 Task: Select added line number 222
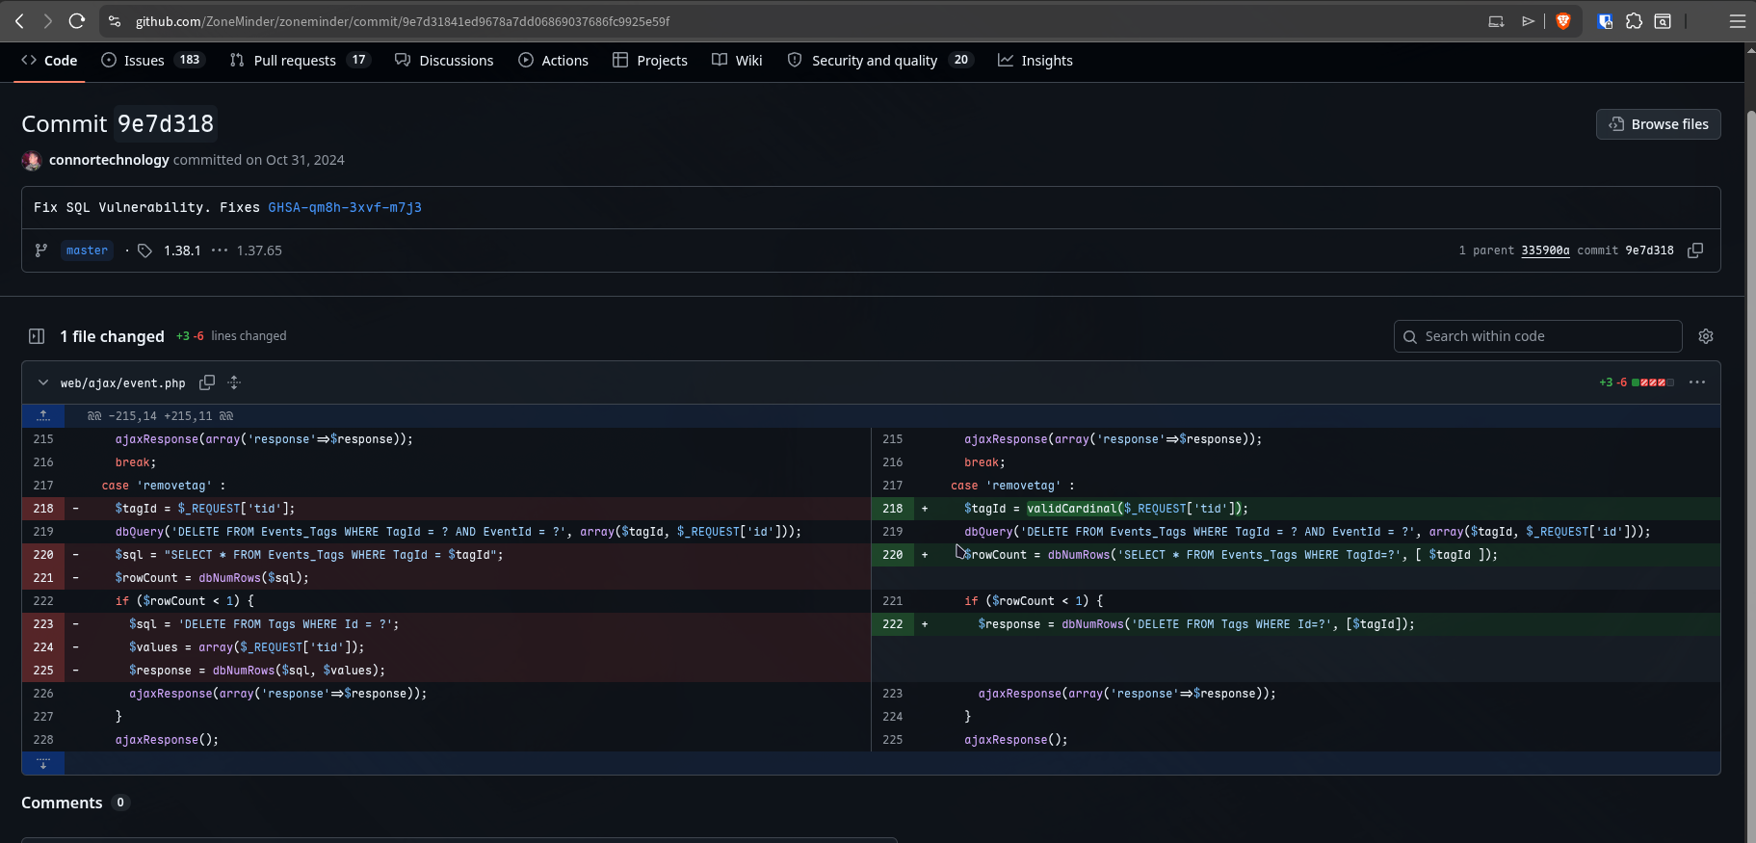(x=893, y=624)
